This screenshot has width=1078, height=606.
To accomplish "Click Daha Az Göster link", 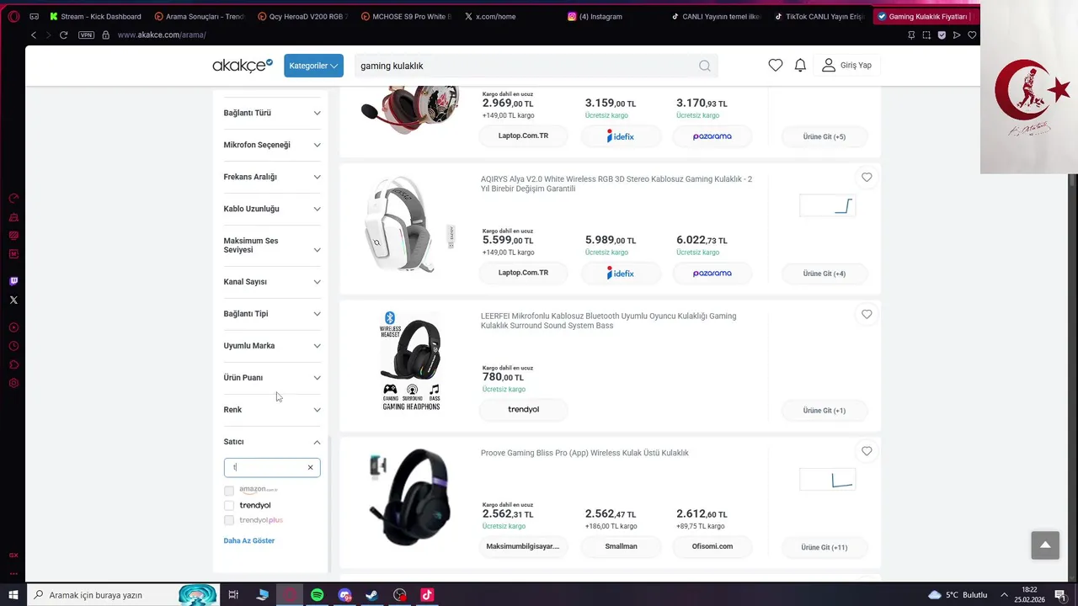I will (249, 540).
